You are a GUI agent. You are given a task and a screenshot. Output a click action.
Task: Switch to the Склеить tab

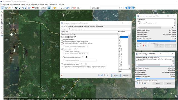(x=70, y=26)
